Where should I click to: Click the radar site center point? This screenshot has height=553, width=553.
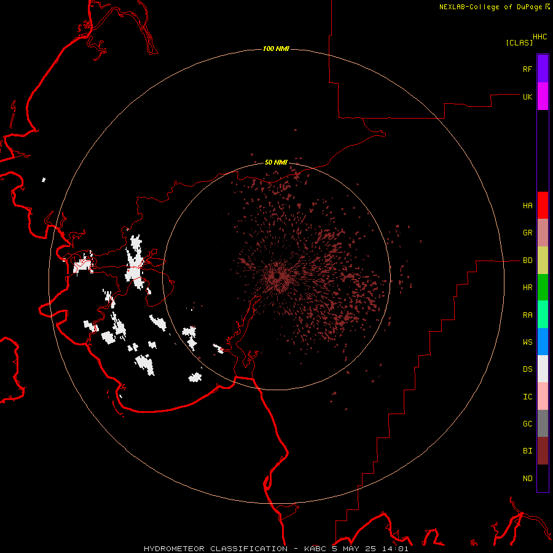point(277,276)
